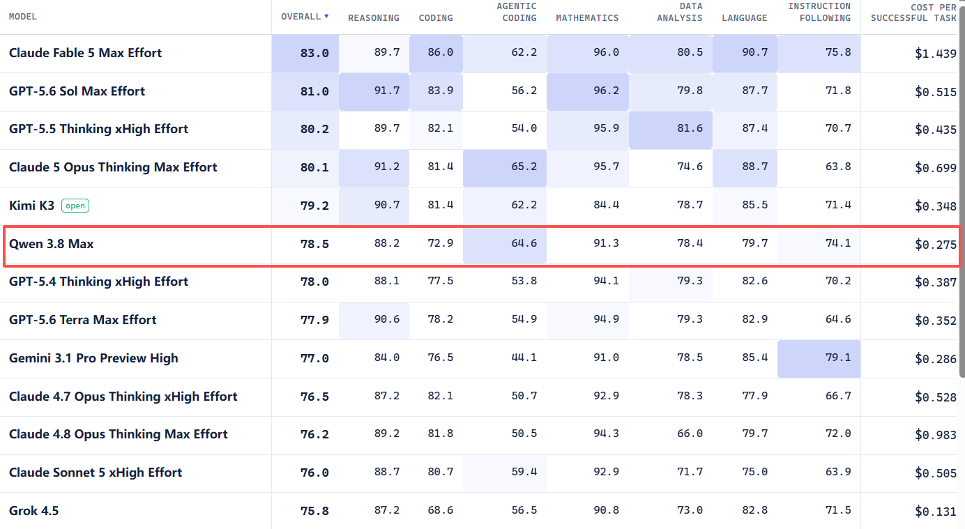Click GPT-5.4 Thinking's mathematics score 94.1

[606, 282]
